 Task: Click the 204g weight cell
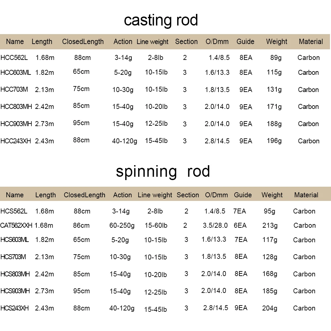click(269, 308)
